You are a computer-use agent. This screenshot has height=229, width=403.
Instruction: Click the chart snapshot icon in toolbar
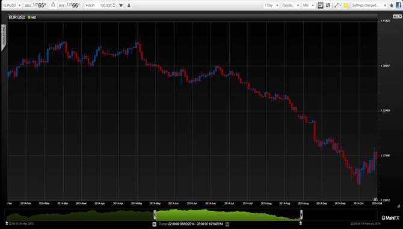(320, 5)
